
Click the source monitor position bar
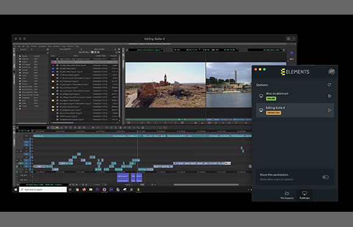(166, 119)
